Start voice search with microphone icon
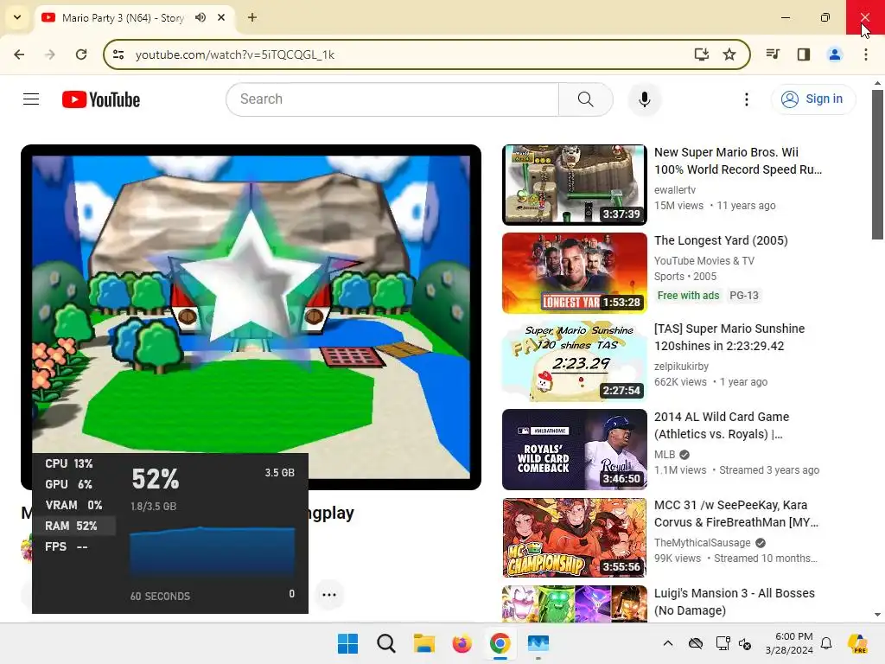885x664 pixels. [644, 99]
